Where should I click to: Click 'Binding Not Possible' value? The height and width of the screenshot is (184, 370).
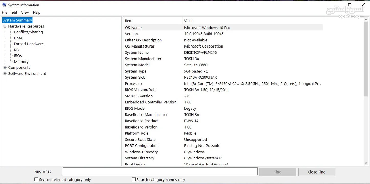202,146
